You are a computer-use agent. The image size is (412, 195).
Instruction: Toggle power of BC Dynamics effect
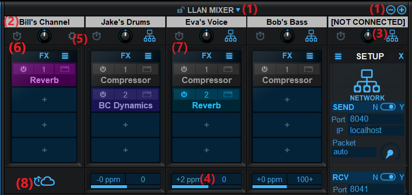click(x=103, y=94)
